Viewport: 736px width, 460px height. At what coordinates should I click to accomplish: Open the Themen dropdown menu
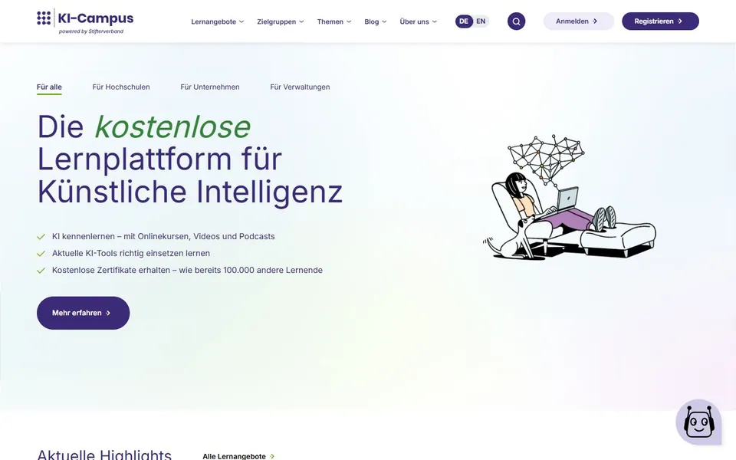[333, 21]
